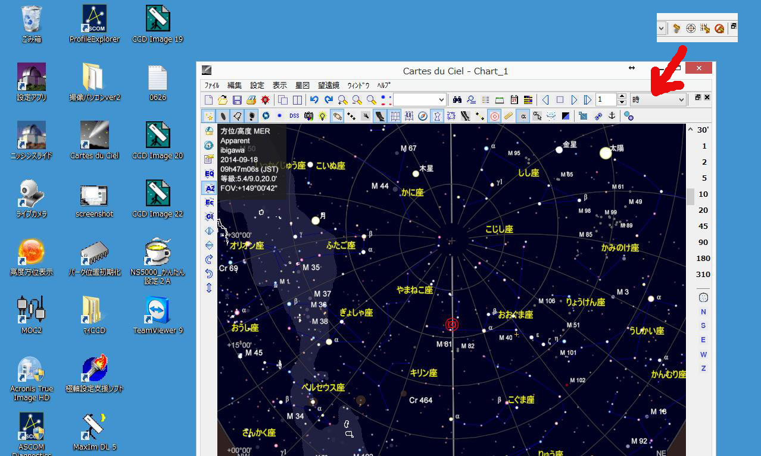This screenshot has height=456, width=761.
Task: Zoom out using the magnifier minus icon
Action: (x=357, y=100)
